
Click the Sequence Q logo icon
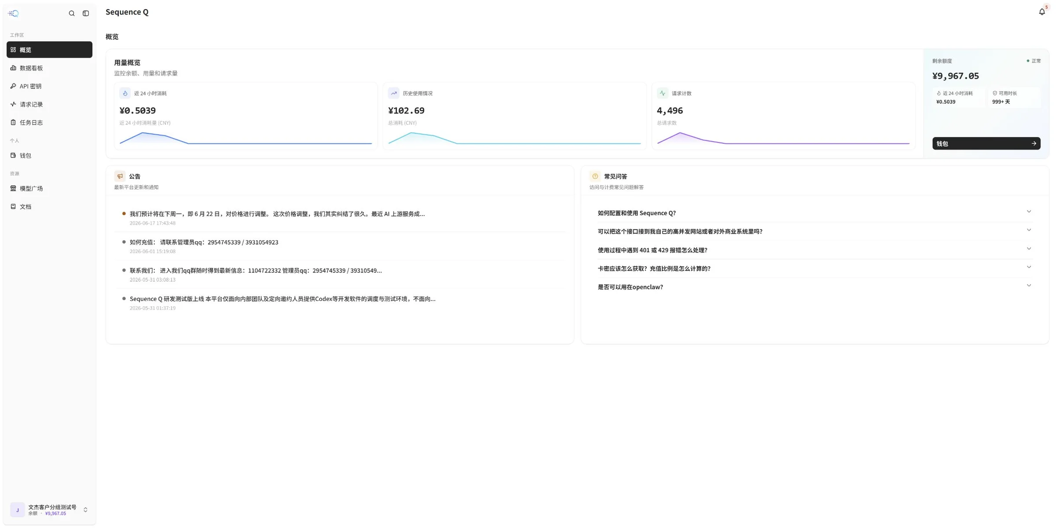pos(13,13)
